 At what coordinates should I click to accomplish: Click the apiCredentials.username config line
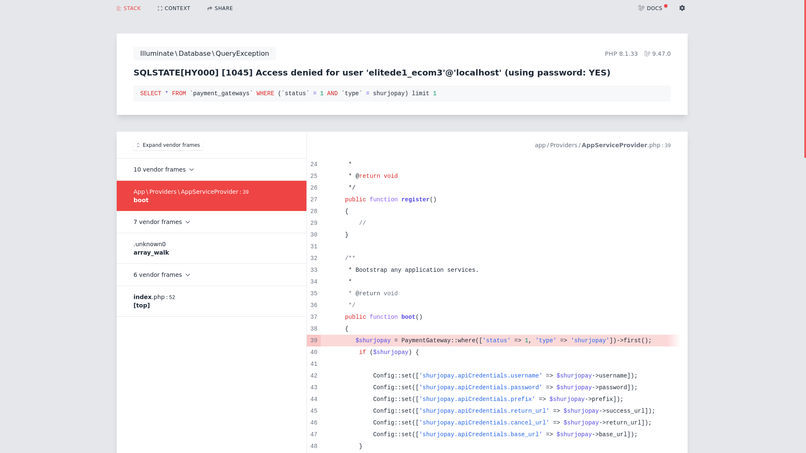coord(505,376)
